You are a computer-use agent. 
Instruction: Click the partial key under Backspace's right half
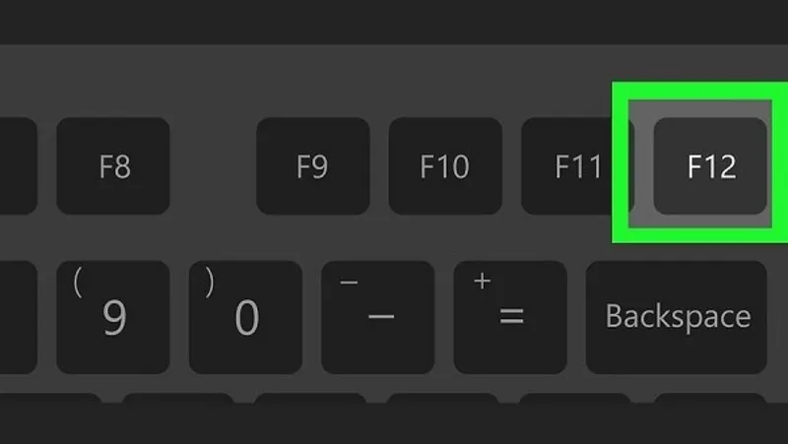[710, 398]
